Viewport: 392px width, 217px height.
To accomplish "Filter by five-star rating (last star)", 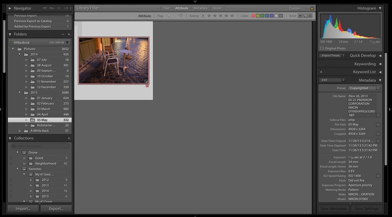I will [x=232, y=16].
